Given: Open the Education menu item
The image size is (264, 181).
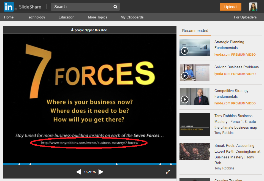Looking at the screenshot, I should tap(67, 17).
